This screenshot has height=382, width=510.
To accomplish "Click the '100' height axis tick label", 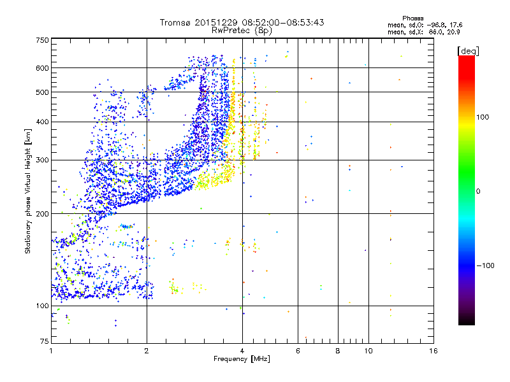I will [x=42, y=306].
